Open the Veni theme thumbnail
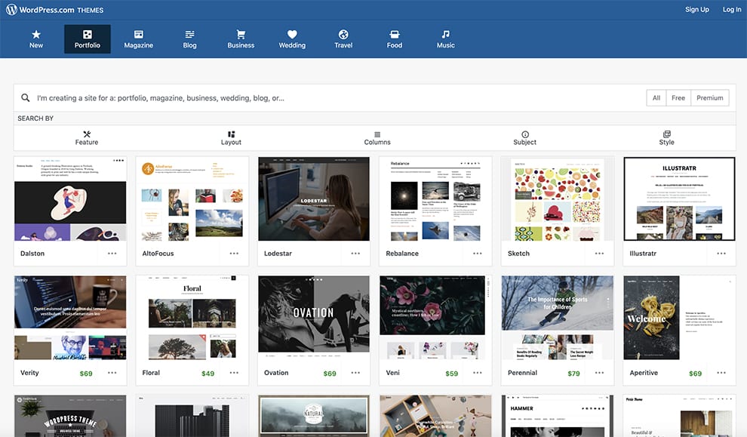The image size is (747, 437). tap(435, 318)
